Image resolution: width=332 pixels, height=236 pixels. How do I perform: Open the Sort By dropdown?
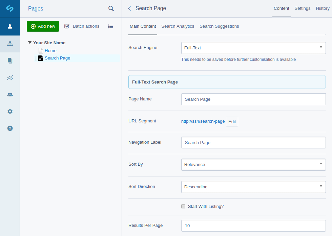(x=253, y=165)
